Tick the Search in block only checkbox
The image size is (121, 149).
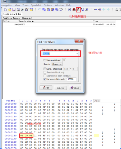(x=45, y=73)
